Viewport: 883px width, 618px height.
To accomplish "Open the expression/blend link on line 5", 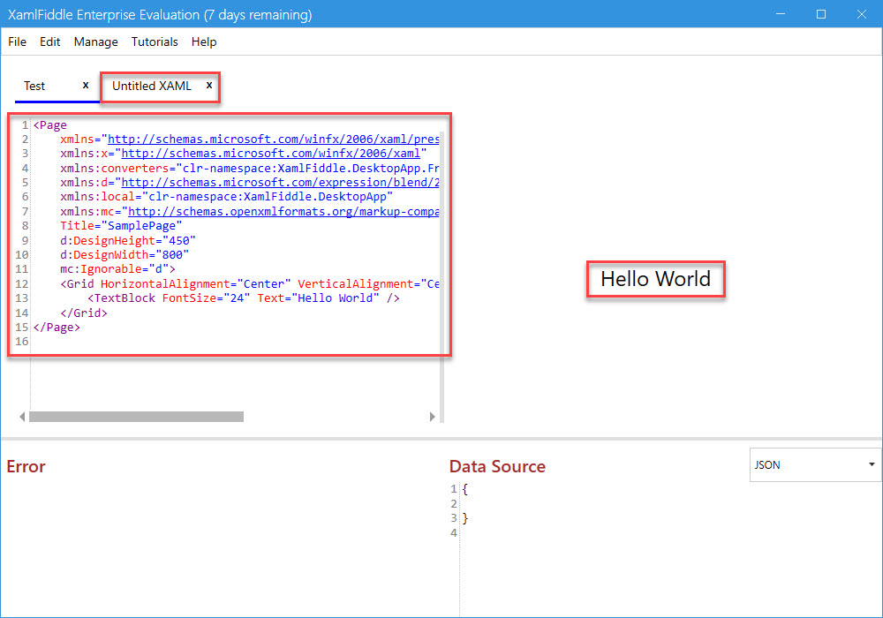I will (x=281, y=183).
